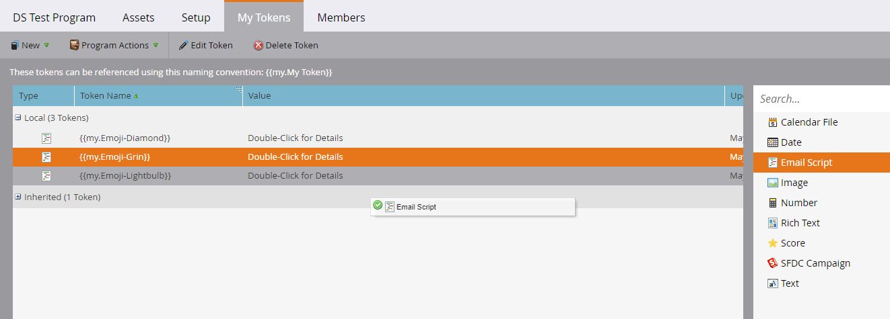This screenshot has height=319, width=890.
Task: Choose the Rich Text token icon
Action: tap(772, 223)
